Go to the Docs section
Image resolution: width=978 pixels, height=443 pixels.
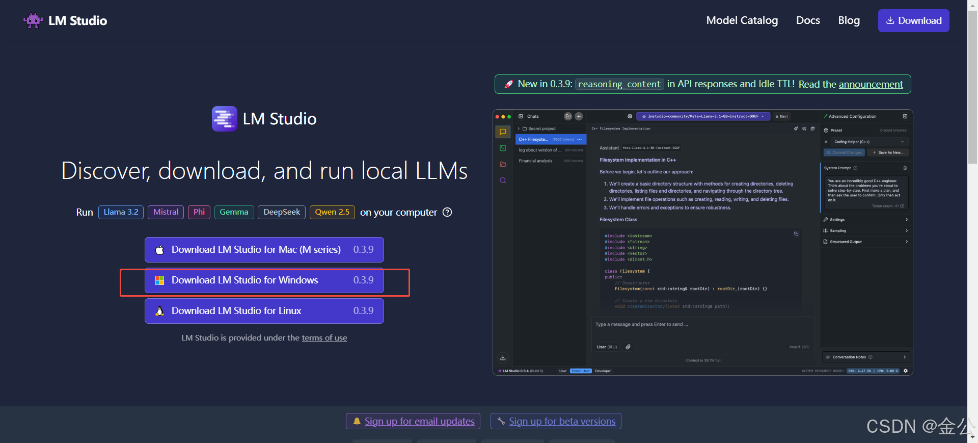[808, 20]
